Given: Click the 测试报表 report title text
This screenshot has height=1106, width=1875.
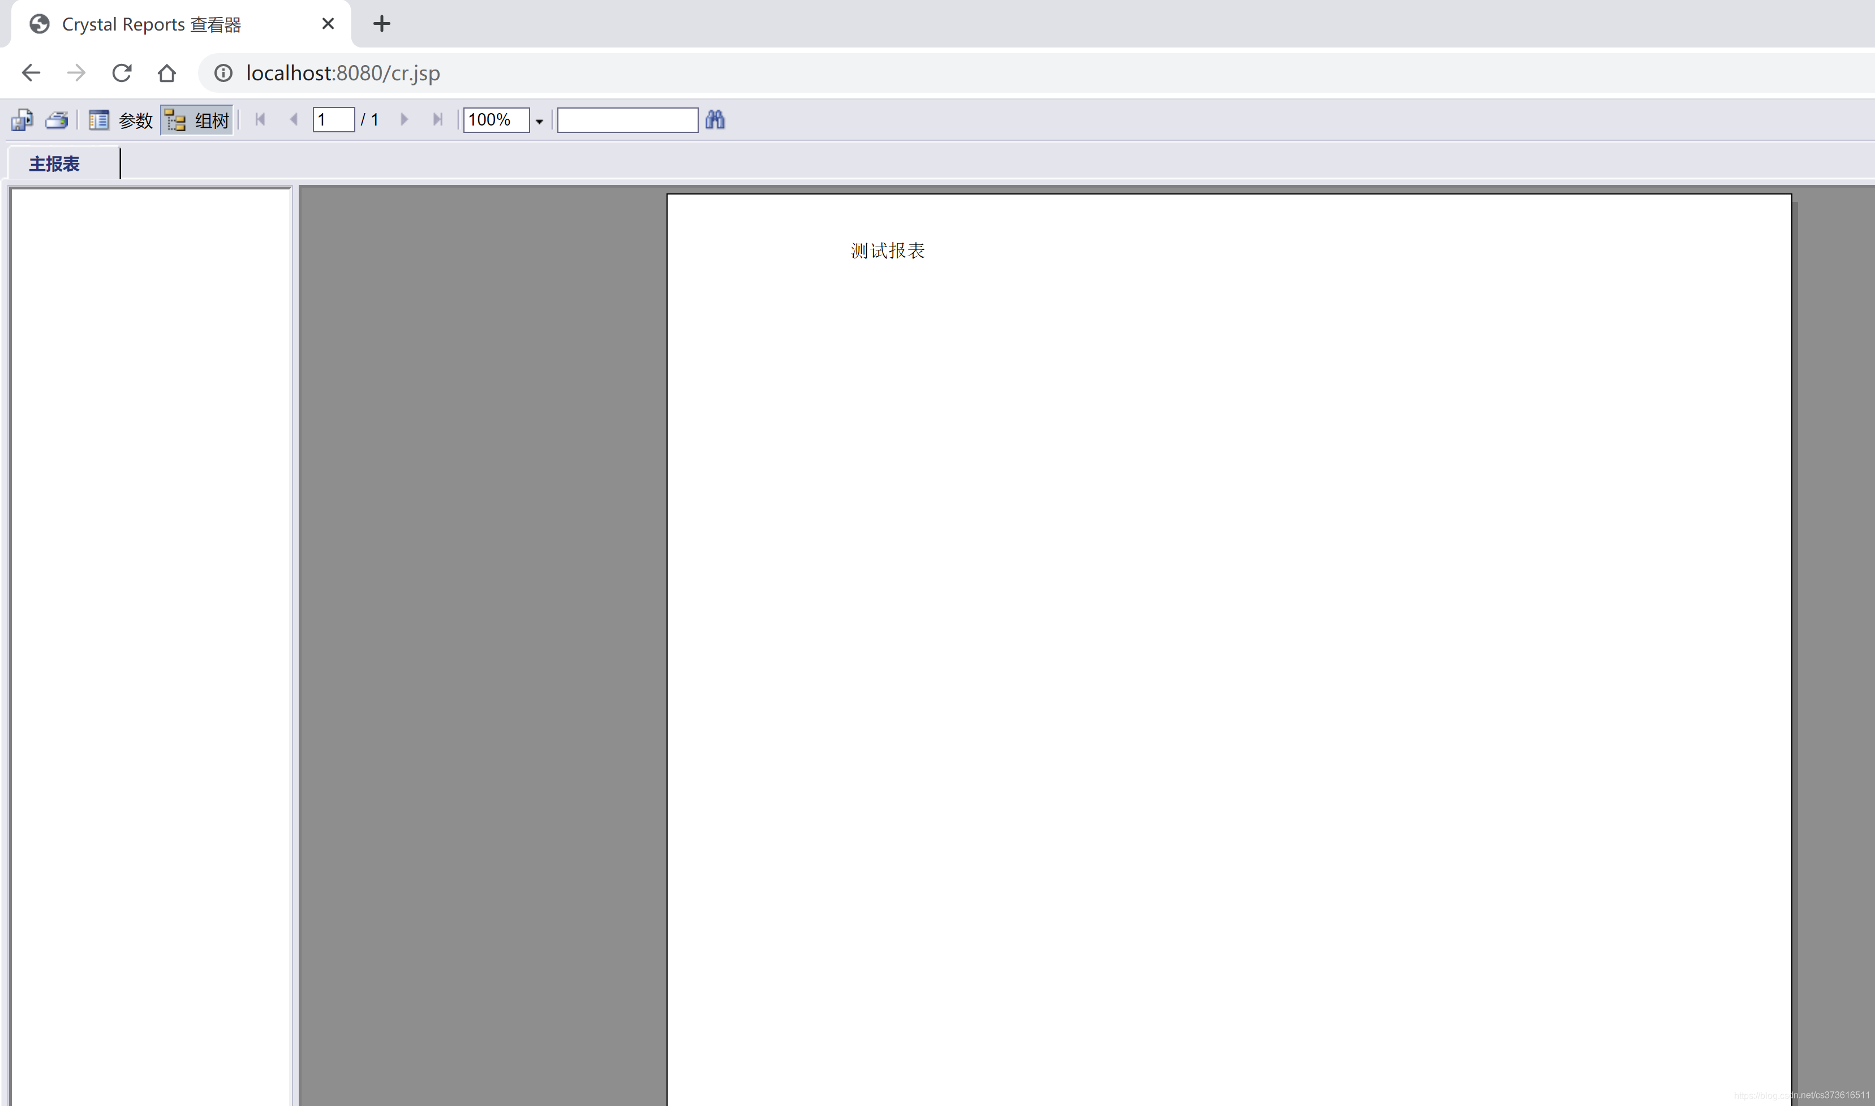Looking at the screenshot, I should (888, 251).
